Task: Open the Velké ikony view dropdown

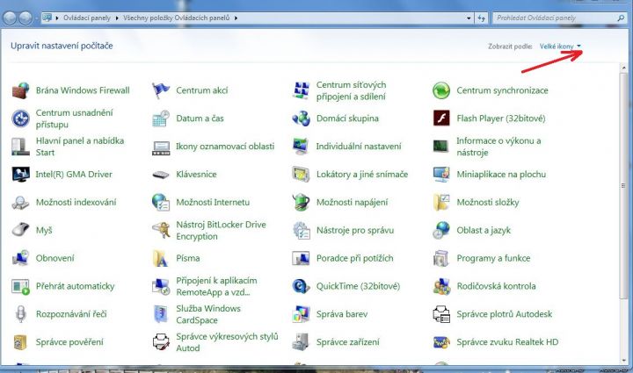Action: click(560, 47)
